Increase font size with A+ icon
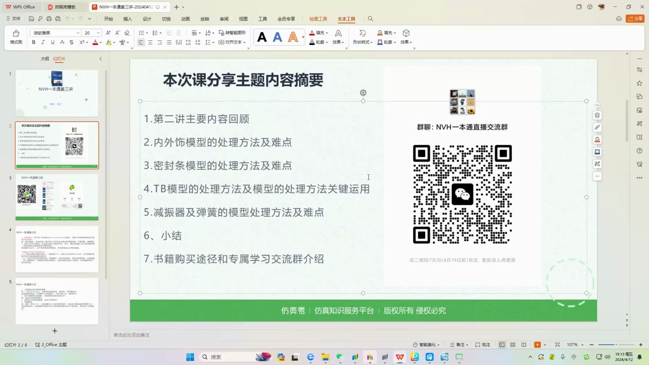Screen dimensions: 649x365 coord(108,33)
